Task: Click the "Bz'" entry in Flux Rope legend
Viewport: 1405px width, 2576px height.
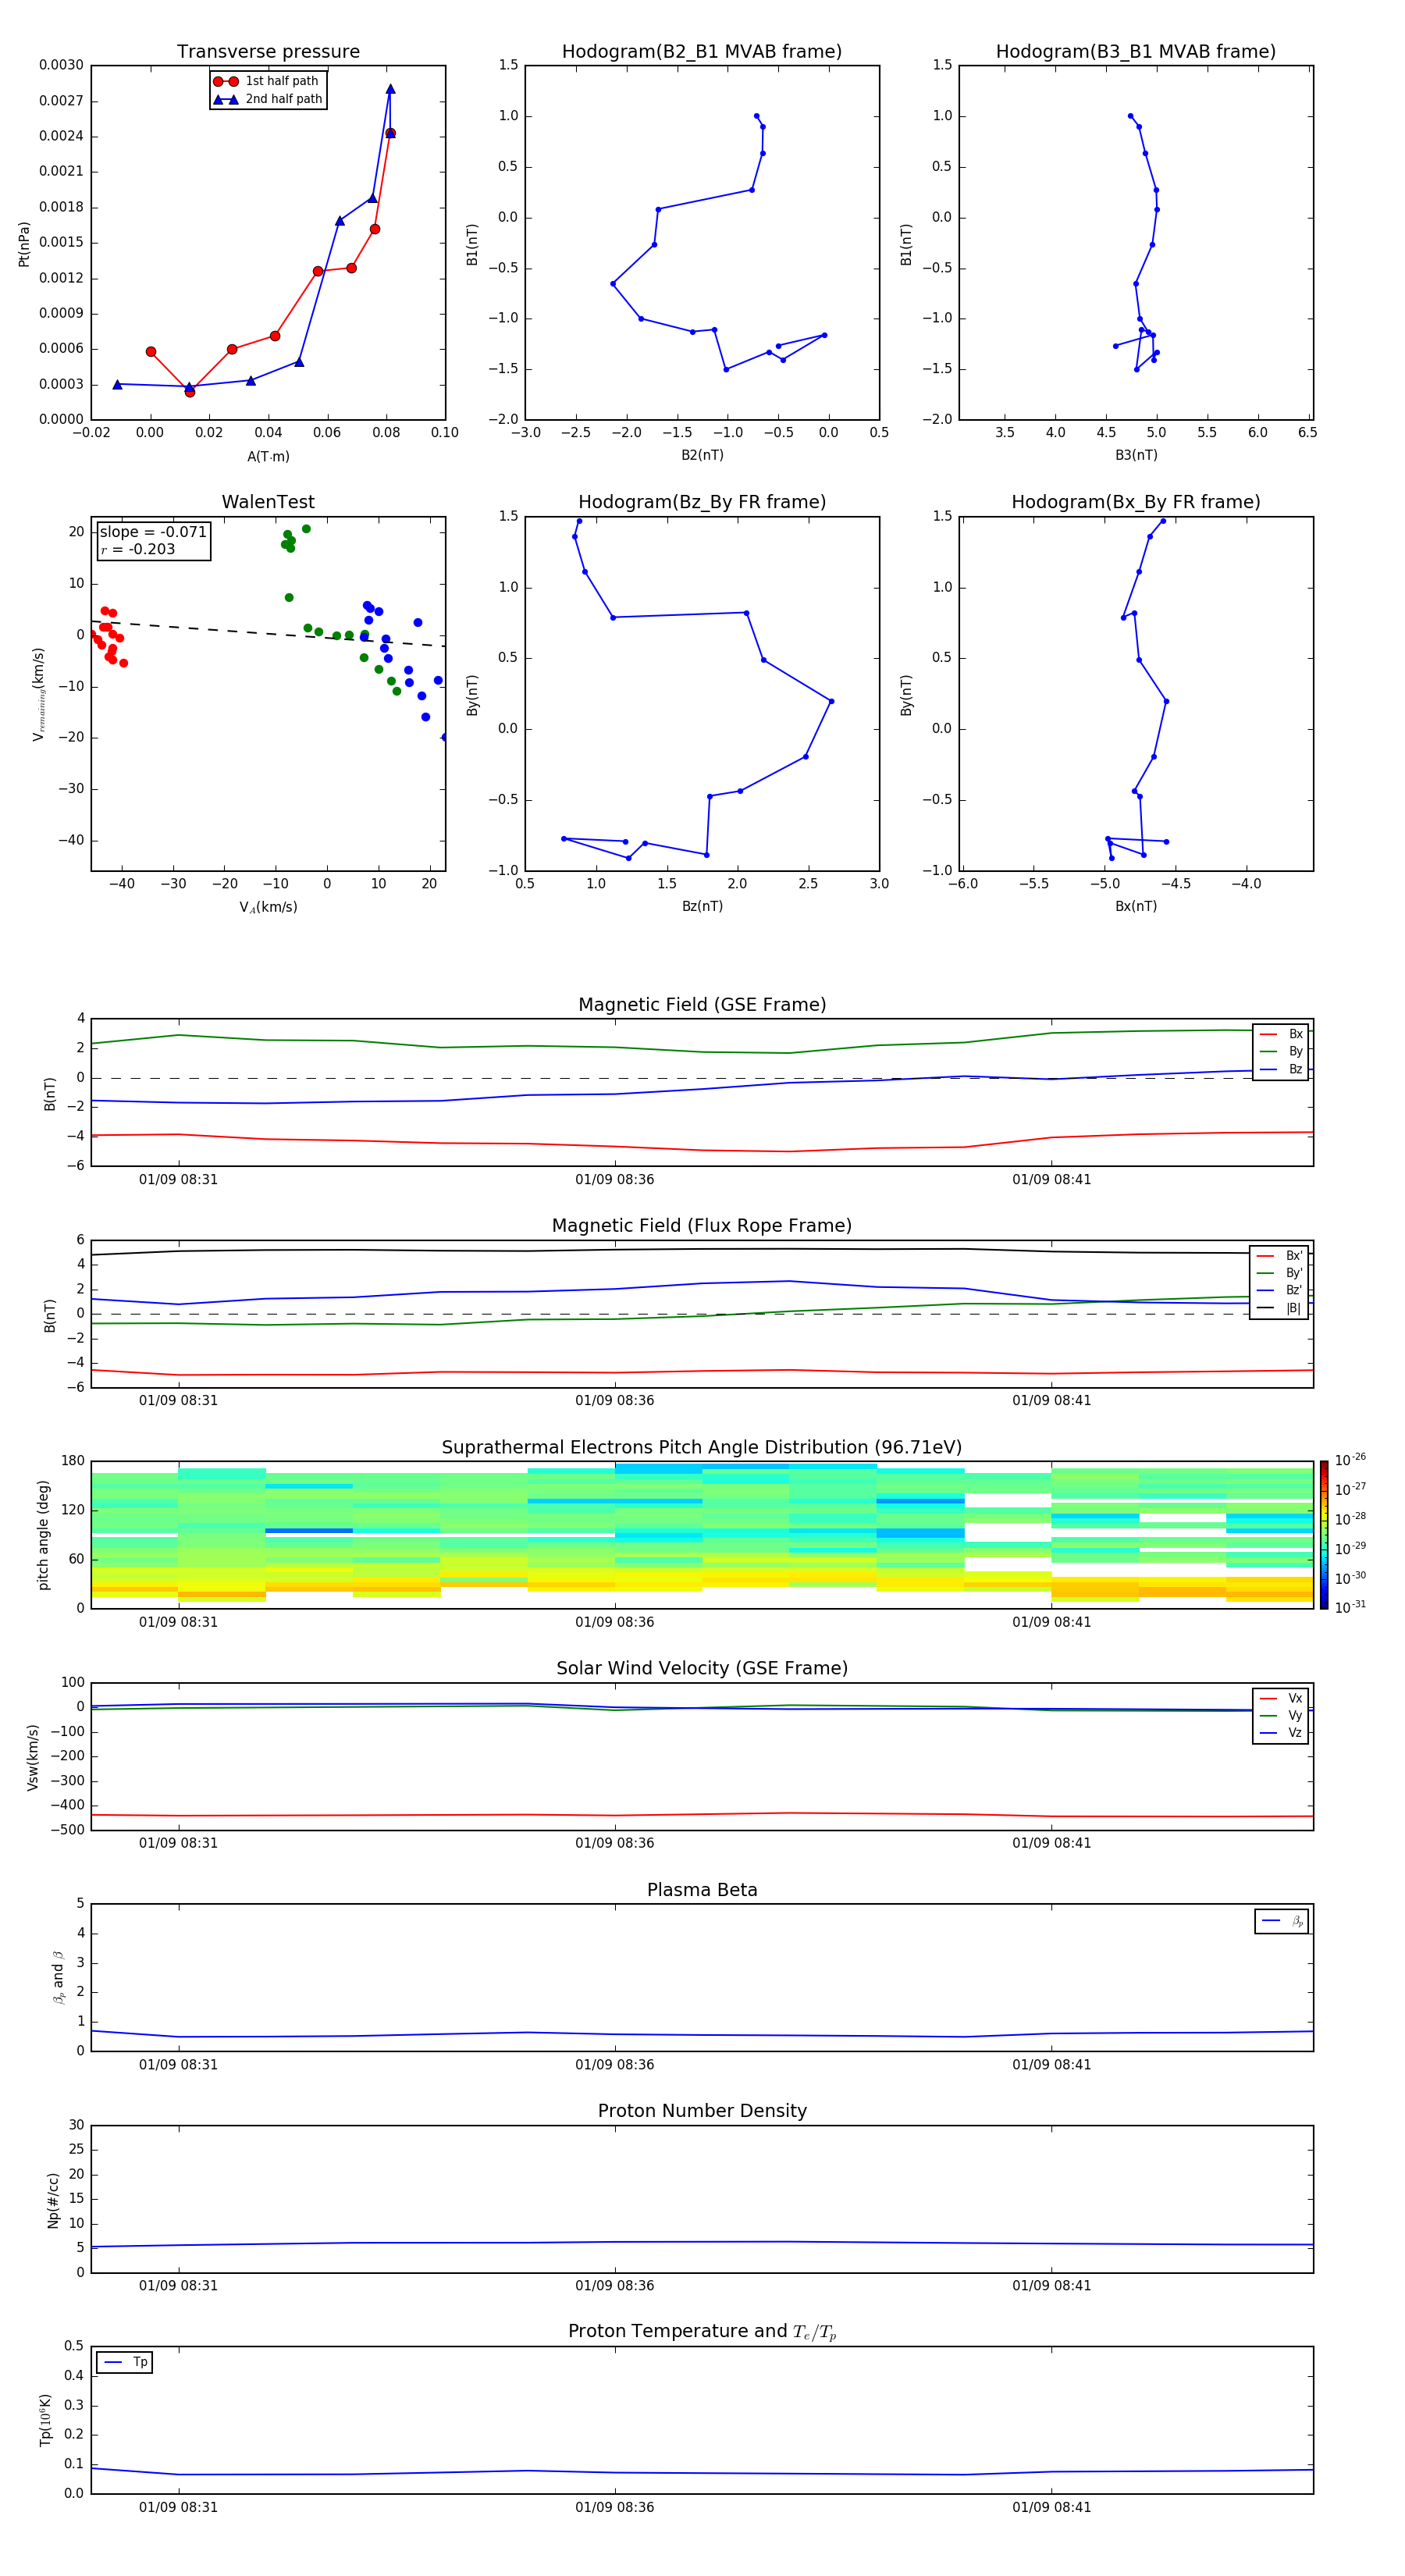Action: pyautogui.click(x=1280, y=1291)
